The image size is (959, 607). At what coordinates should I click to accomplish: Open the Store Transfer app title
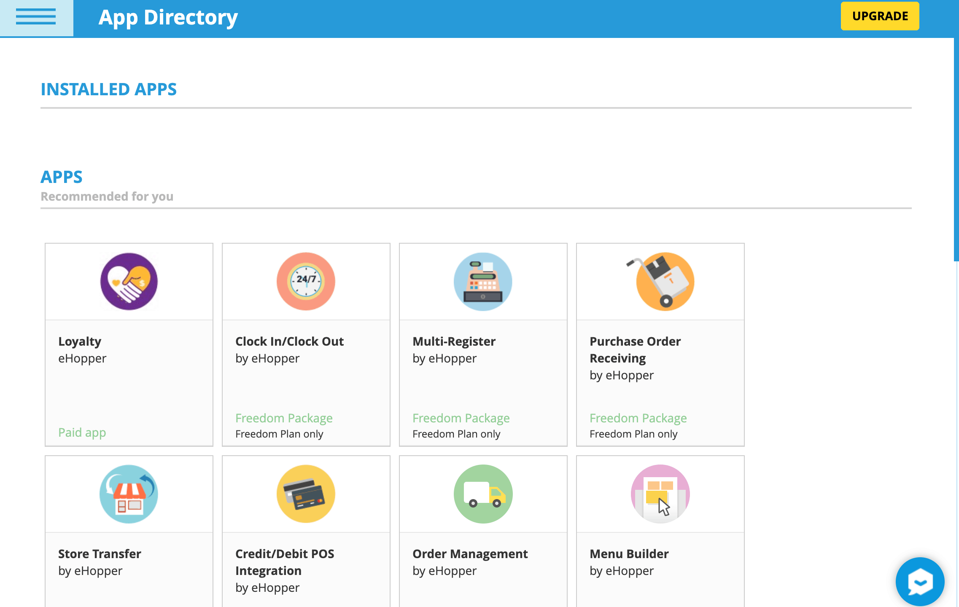pyautogui.click(x=100, y=554)
